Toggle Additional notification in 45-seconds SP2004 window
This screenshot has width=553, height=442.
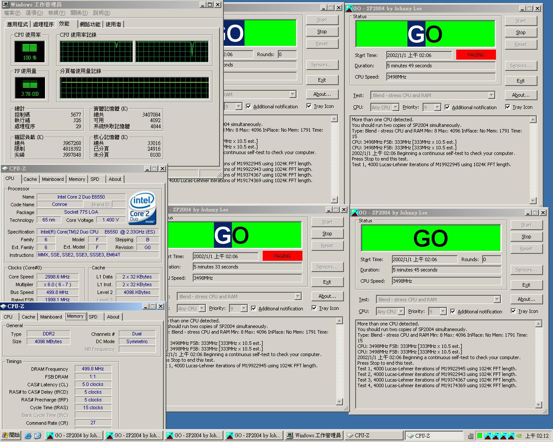[x=453, y=311]
